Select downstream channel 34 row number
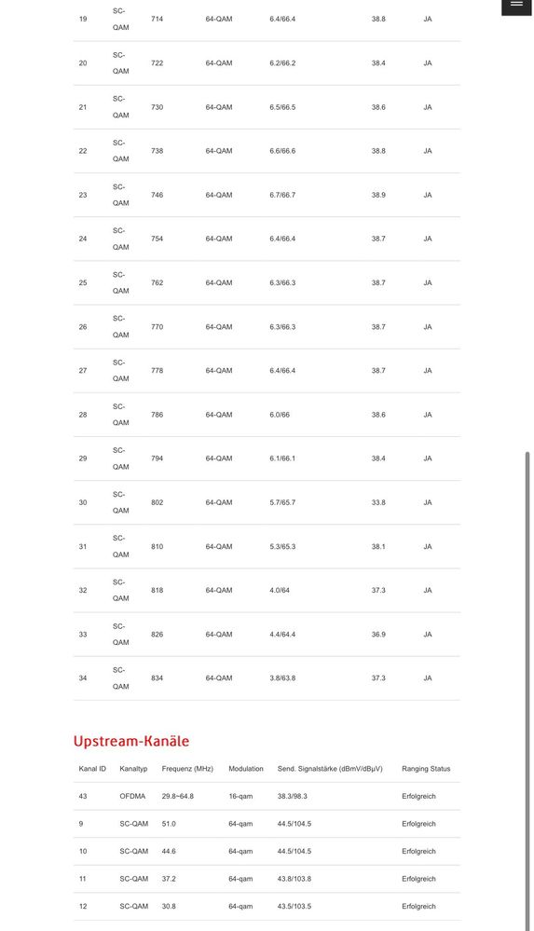534x931 pixels. click(x=83, y=678)
